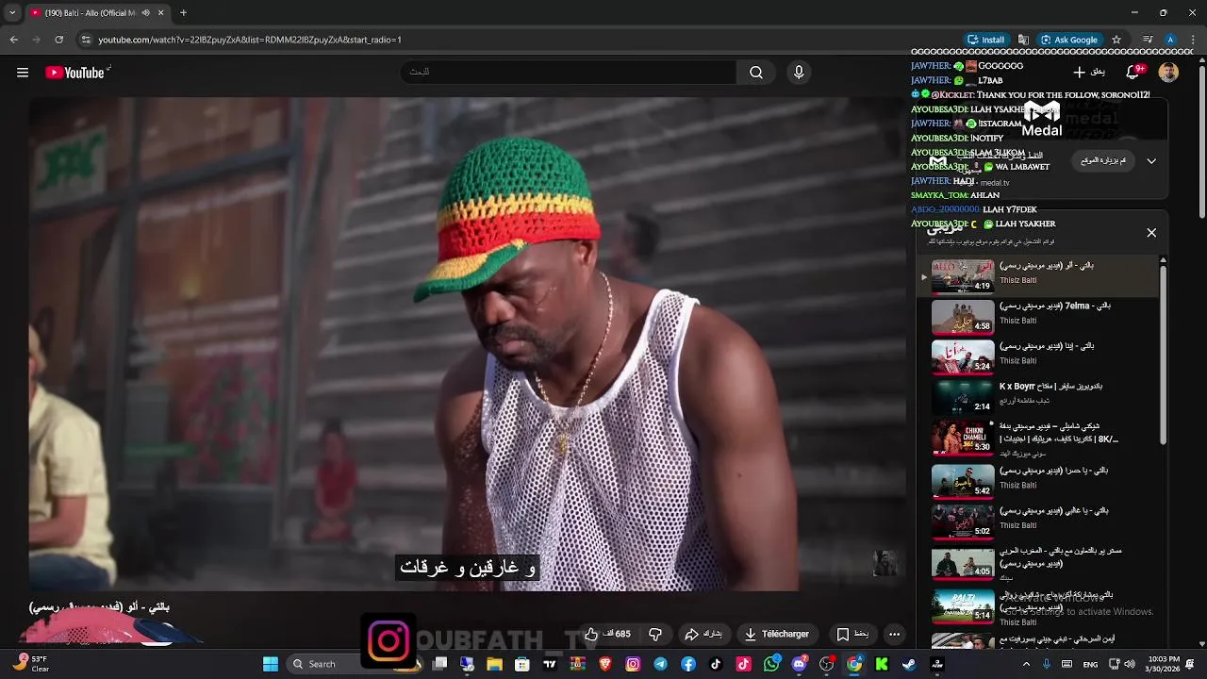Click the Ask Google button
This screenshot has width=1207, height=679.
(x=1069, y=40)
